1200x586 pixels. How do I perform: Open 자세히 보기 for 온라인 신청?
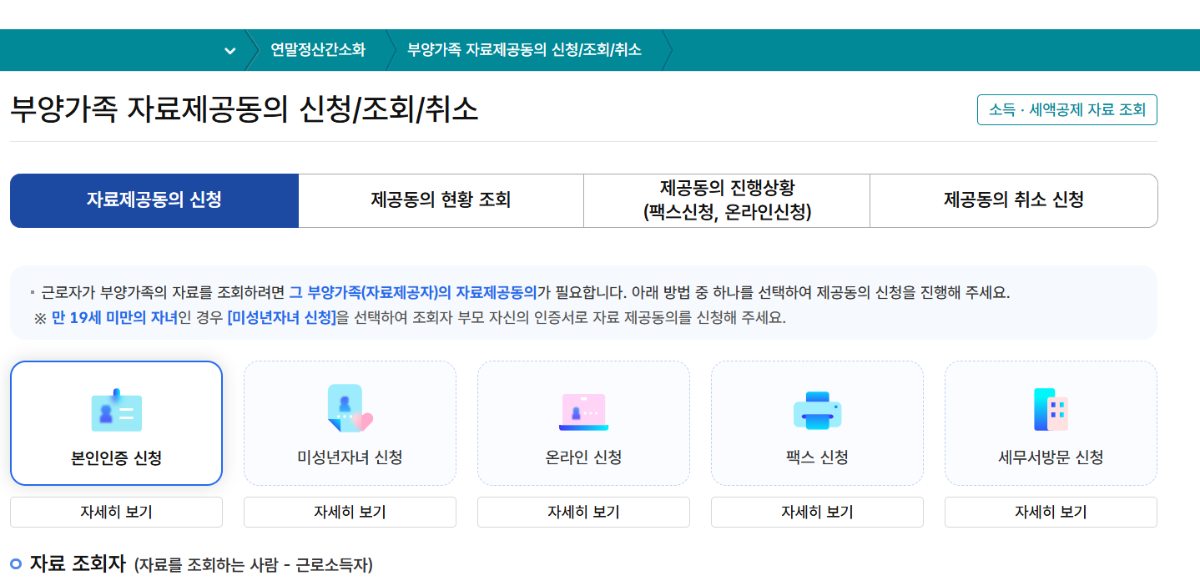click(x=583, y=512)
